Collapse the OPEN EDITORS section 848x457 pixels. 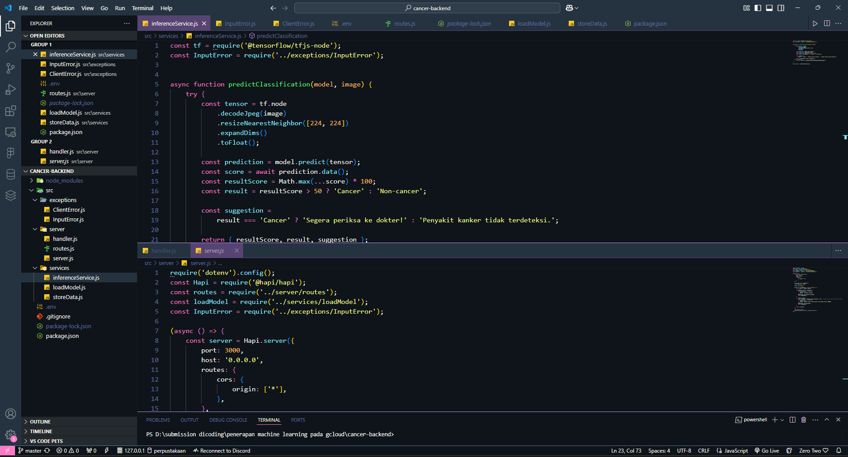(x=80, y=36)
